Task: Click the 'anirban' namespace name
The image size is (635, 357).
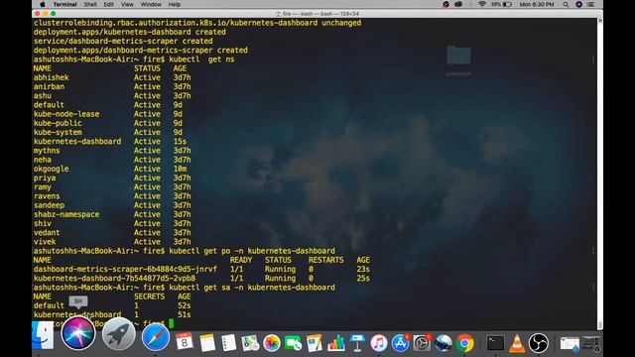Action: click(x=49, y=86)
